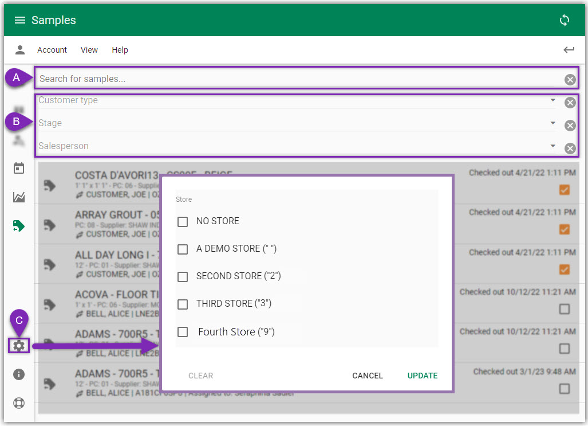Viewport: 588px width, 426px height.
Task: Open the lifebuoy support icon
Action: click(x=19, y=402)
